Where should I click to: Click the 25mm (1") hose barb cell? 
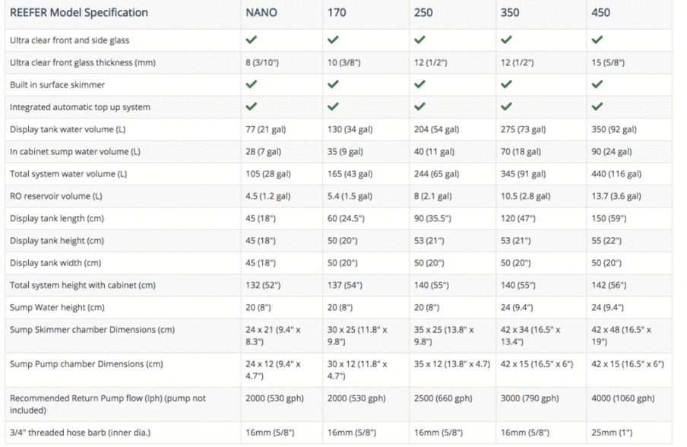(x=611, y=433)
